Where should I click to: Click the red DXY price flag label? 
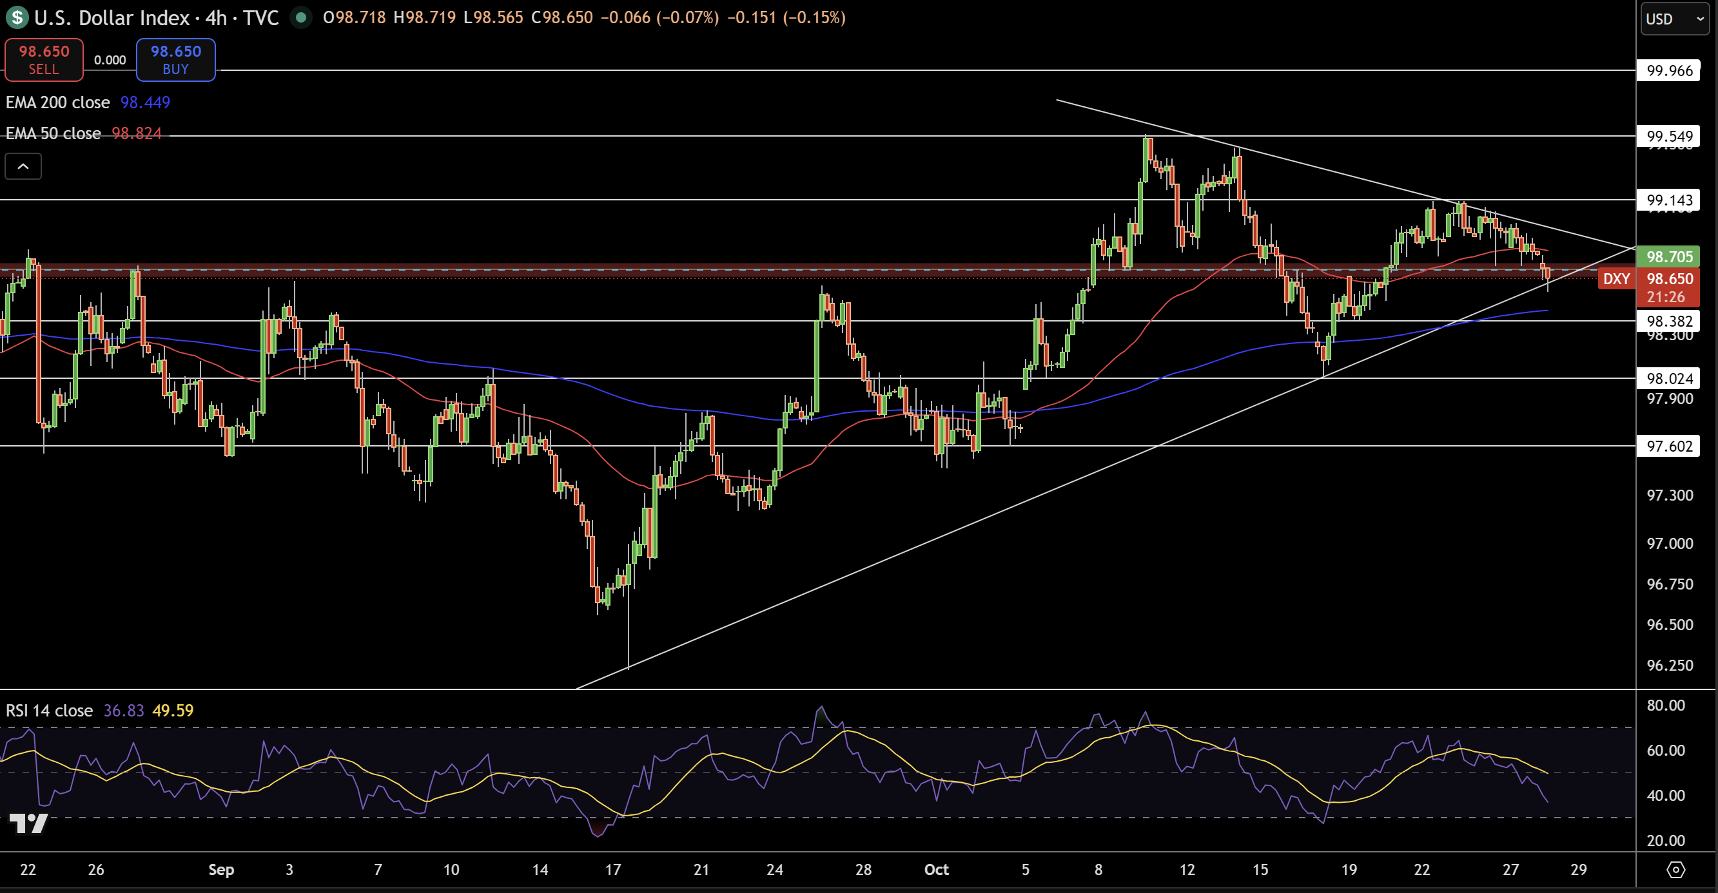(1617, 278)
